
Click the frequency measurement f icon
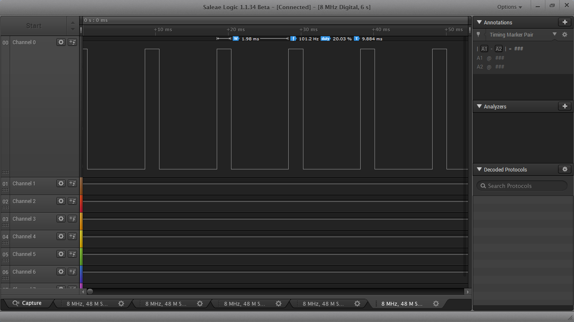click(293, 39)
